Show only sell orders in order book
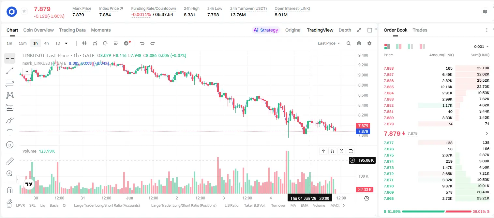Screen dimensions: 494x218 click(422, 47)
